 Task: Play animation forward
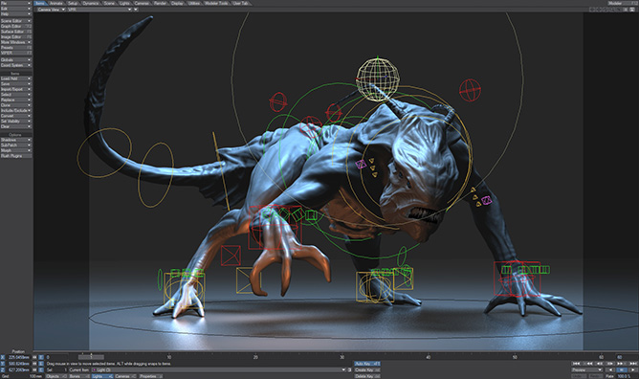[x=632, y=369]
